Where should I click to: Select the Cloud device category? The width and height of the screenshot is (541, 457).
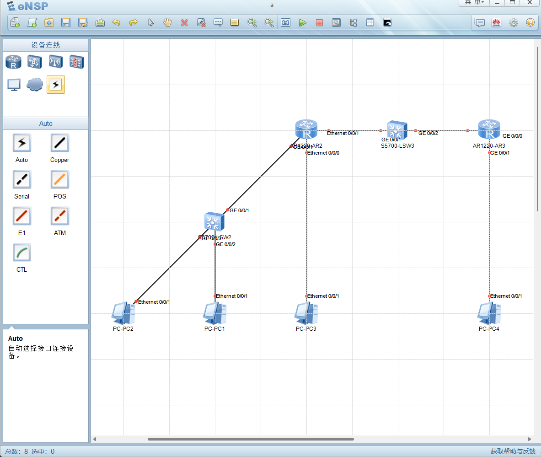[35, 85]
